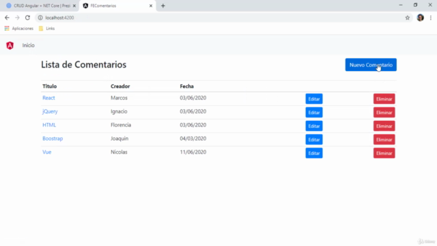
Task: Delete the HTML comment
Action: (384, 126)
